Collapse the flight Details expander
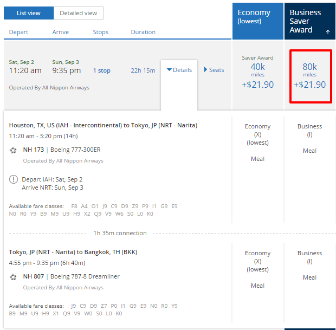 (179, 70)
